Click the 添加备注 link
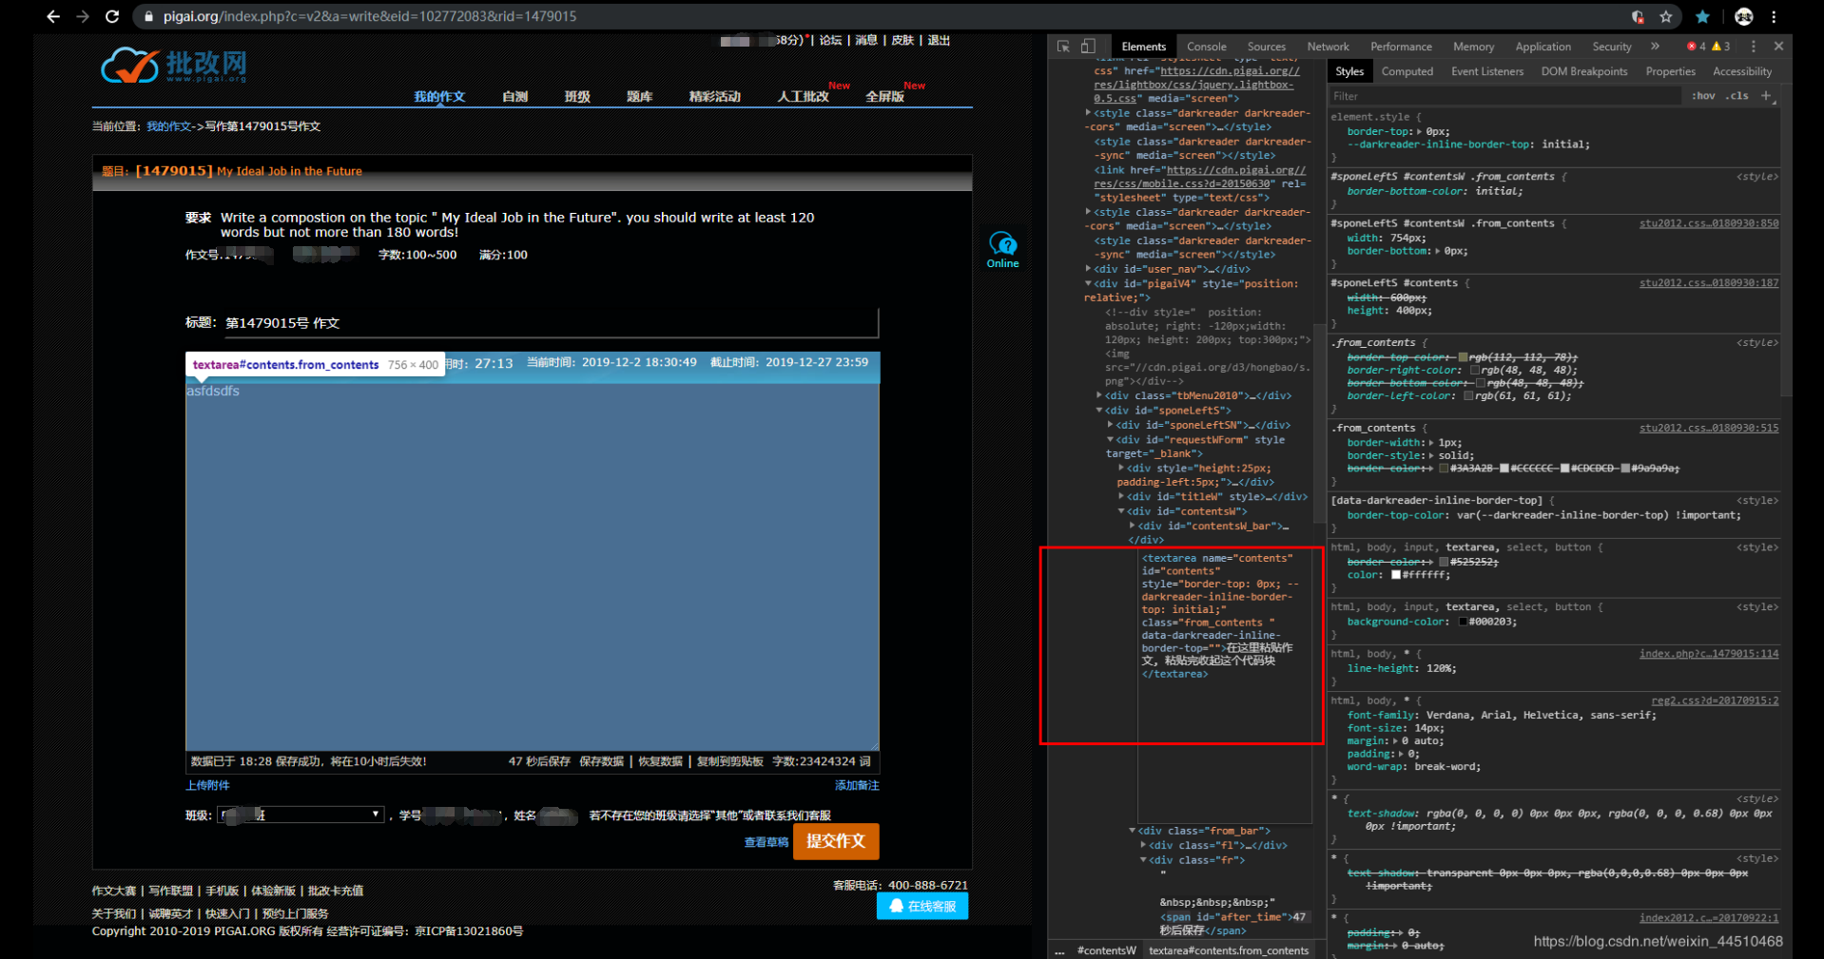 click(x=857, y=785)
